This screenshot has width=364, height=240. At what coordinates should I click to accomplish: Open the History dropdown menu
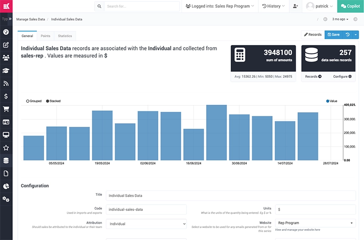273,6
